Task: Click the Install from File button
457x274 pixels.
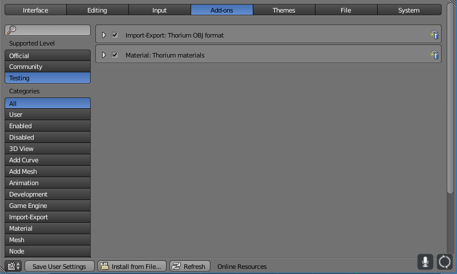Action: pos(132,266)
